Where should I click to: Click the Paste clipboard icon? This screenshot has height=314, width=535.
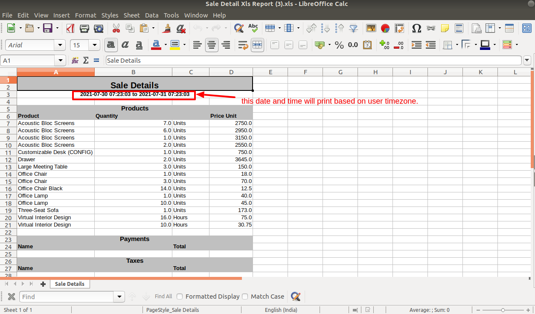click(144, 29)
